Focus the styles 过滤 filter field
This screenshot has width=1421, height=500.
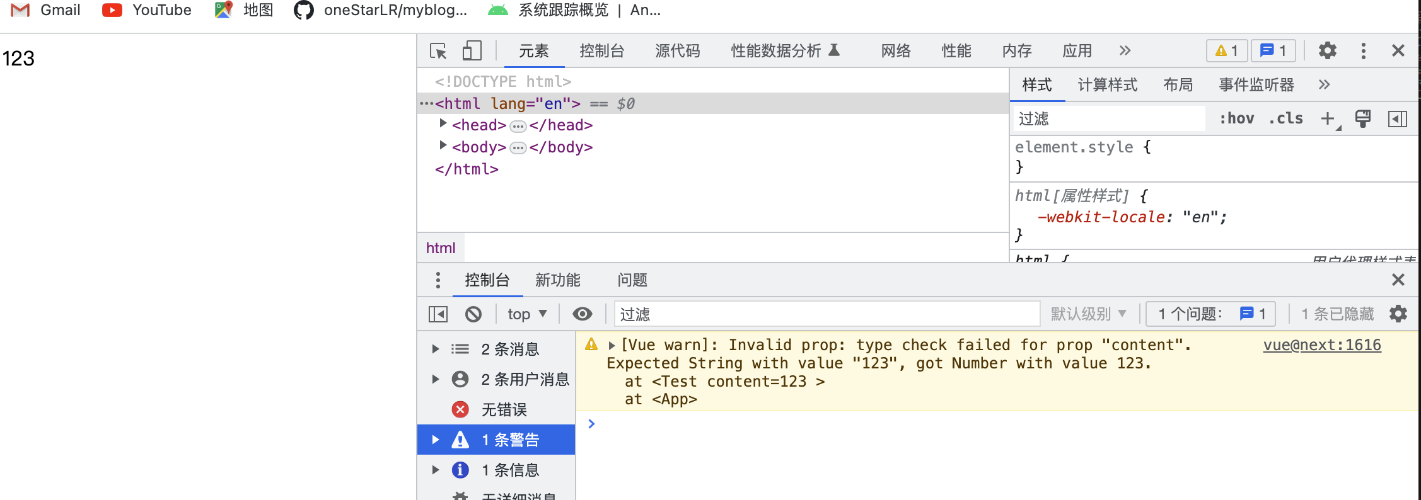(x=1110, y=118)
